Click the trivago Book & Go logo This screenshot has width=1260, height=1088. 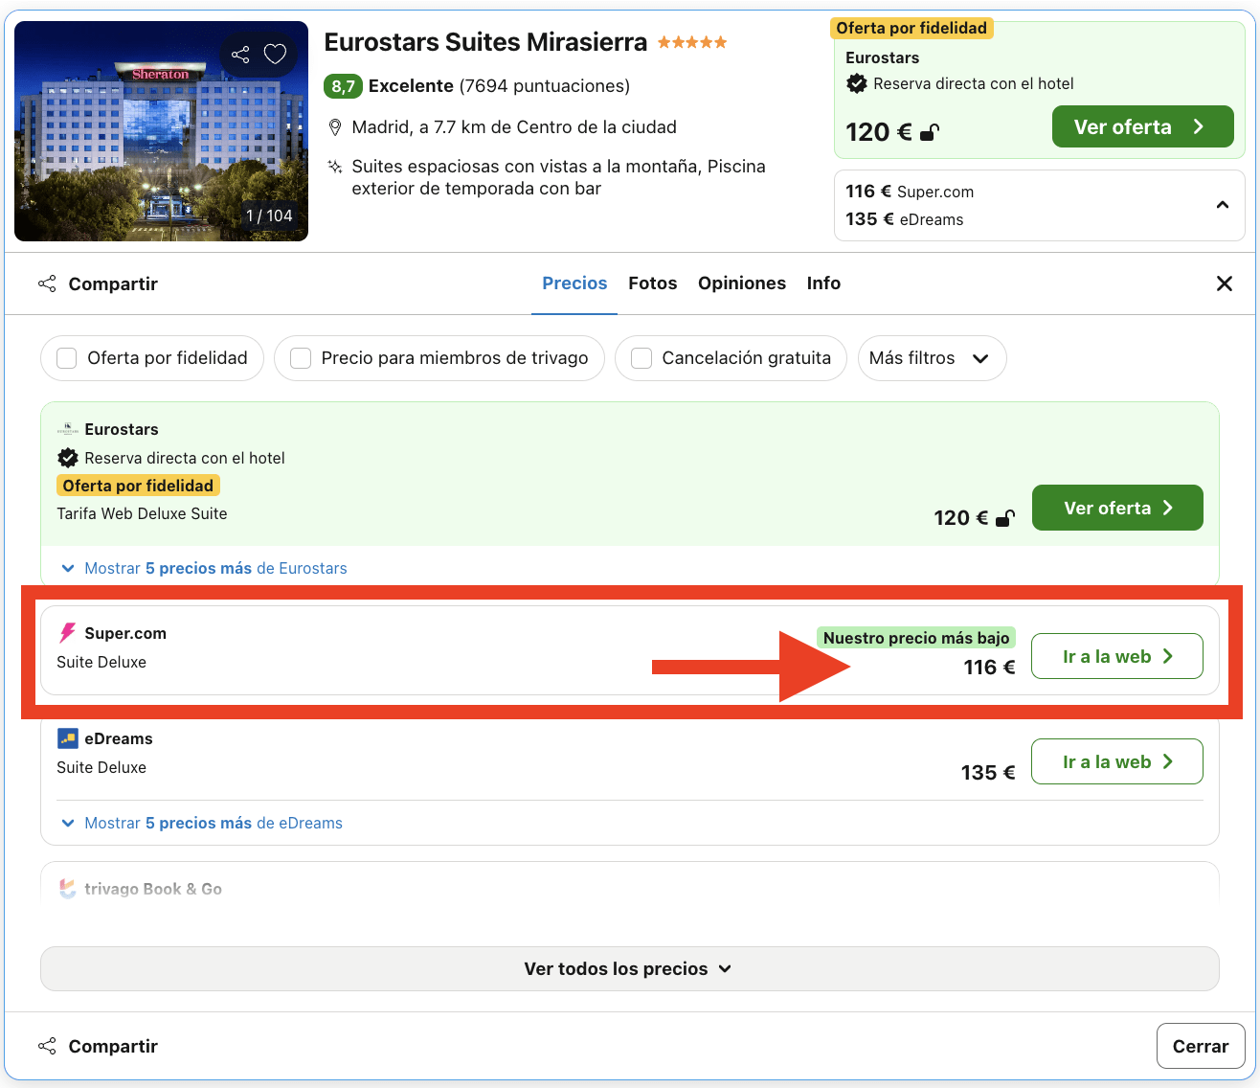67,889
